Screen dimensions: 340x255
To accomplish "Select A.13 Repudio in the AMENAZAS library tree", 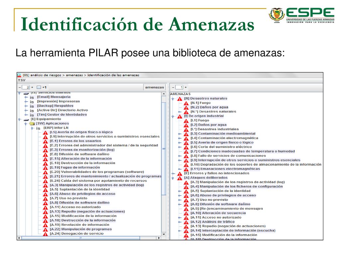I will (x=228, y=226).
